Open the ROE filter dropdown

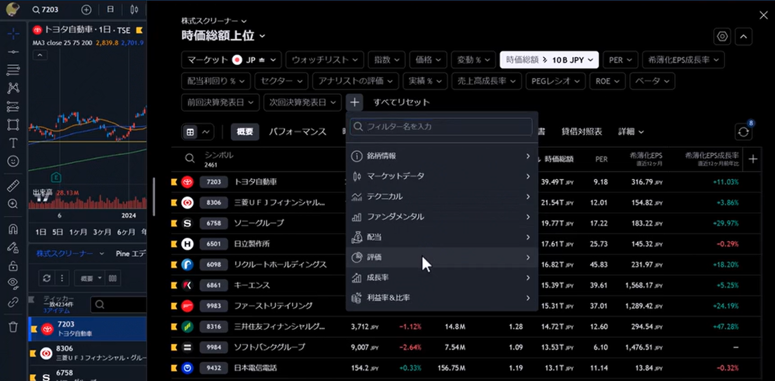pyautogui.click(x=607, y=81)
